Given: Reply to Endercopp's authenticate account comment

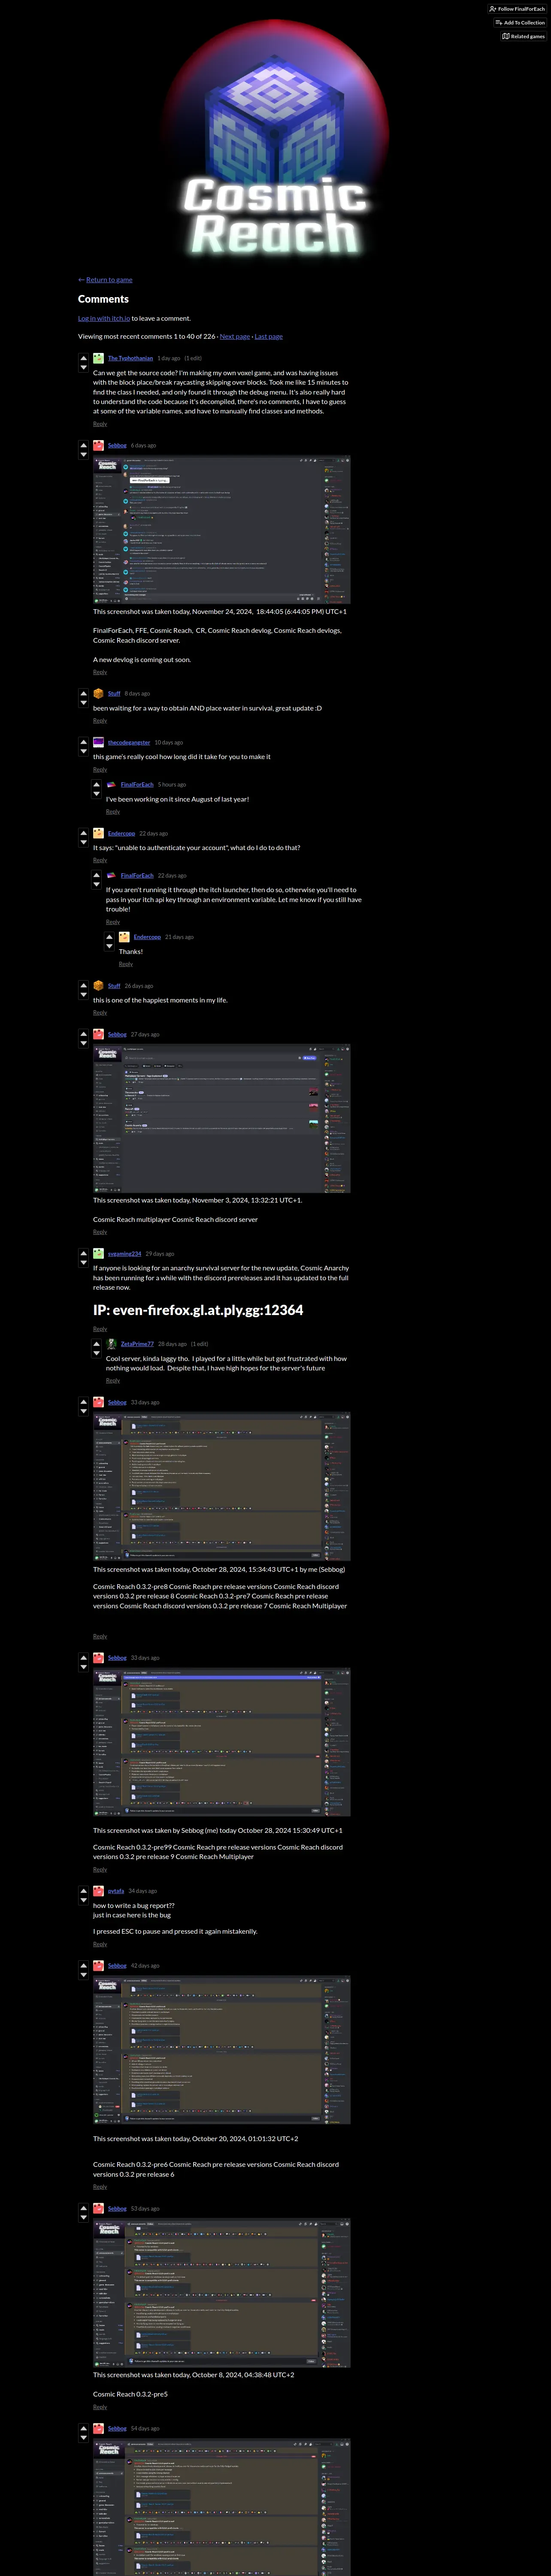Looking at the screenshot, I should 100,860.
